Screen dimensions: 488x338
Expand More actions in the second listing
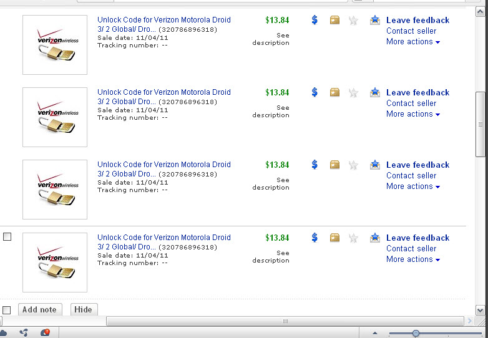413,113
